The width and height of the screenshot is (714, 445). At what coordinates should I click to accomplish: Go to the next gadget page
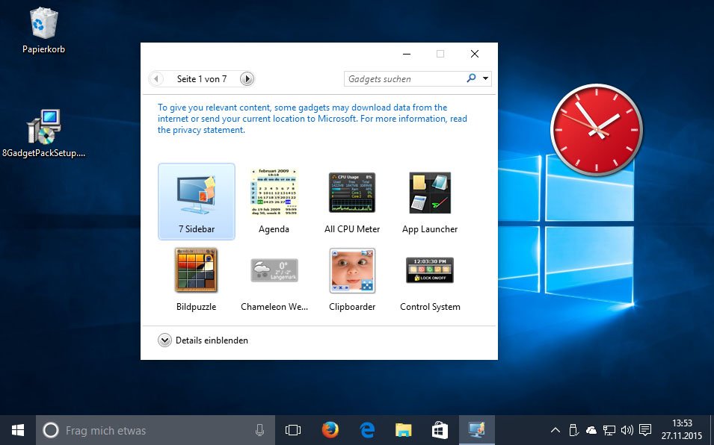[x=246, y=78]
